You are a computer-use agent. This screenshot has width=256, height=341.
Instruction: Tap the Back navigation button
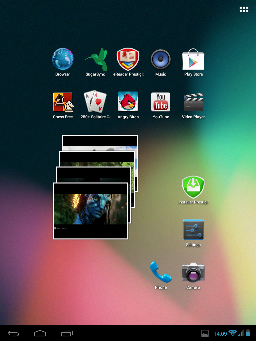[13, 333]
